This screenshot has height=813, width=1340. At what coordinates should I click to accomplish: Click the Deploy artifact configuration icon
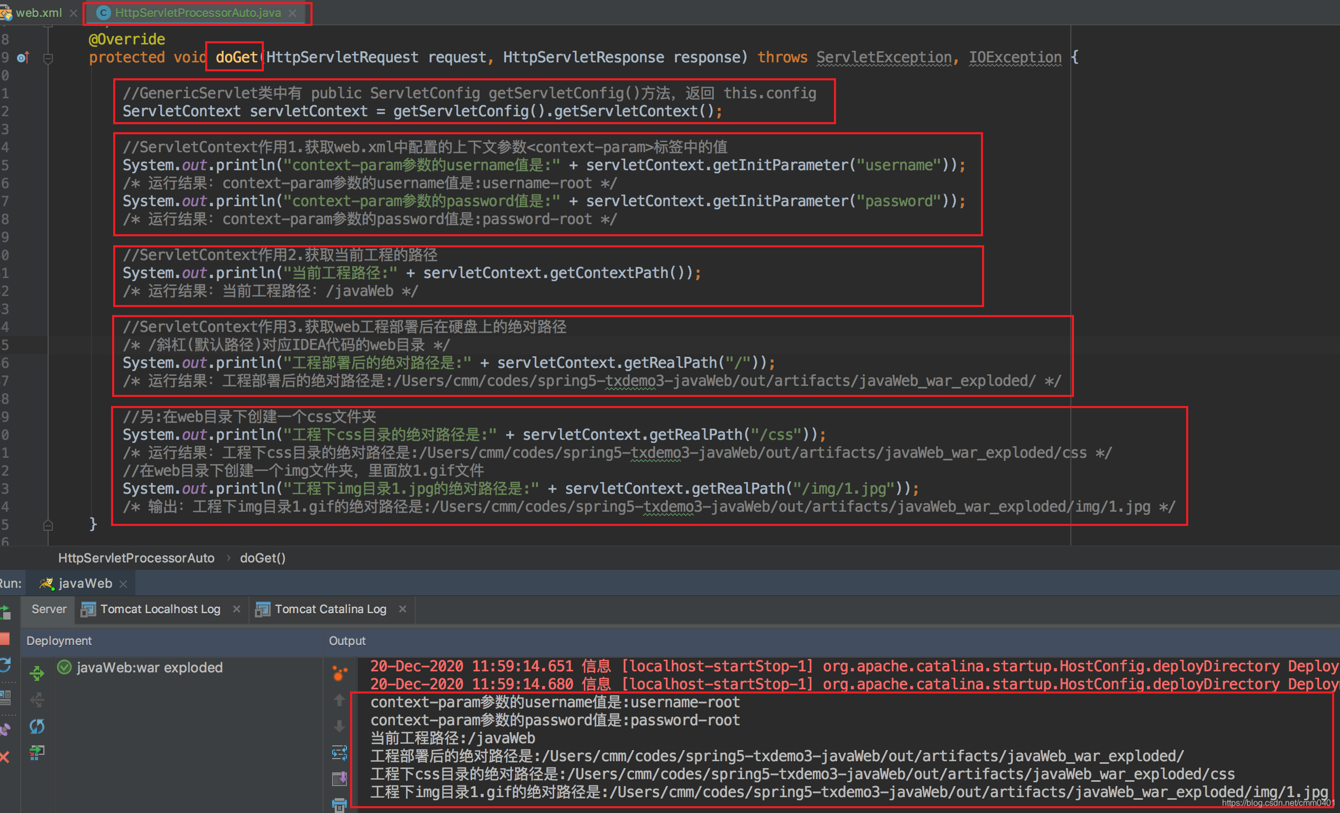click(37, 752)
